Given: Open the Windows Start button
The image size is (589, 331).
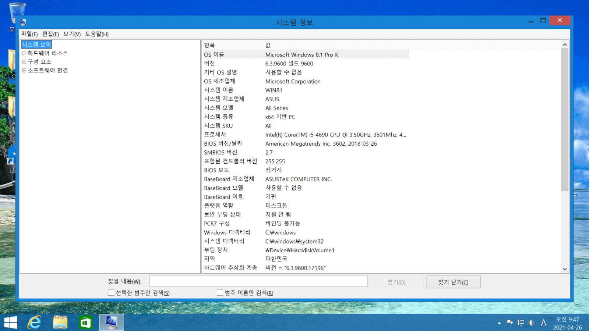Looking at the screenshot, I should [11, 323].
